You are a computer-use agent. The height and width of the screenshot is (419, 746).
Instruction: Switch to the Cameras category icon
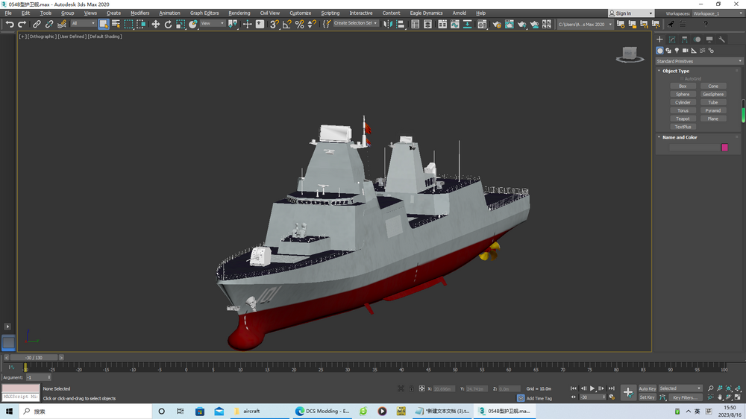pyautogui.click(x=685, y=51)
